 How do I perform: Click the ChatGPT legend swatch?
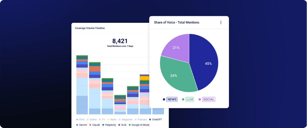150,120
